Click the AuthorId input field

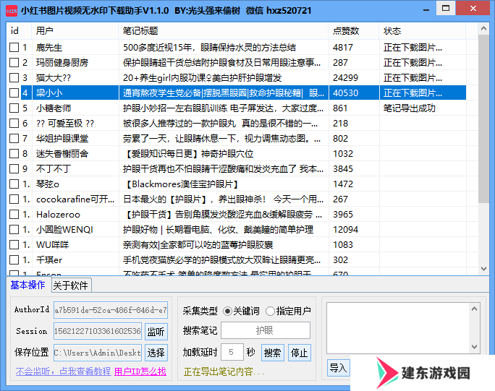[111, 310]
